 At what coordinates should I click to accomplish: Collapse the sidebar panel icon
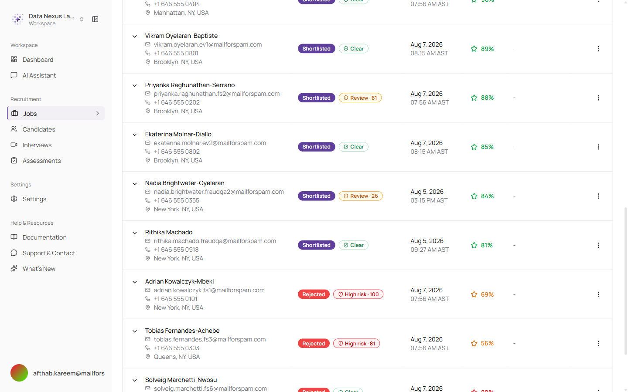click(95, 19)
